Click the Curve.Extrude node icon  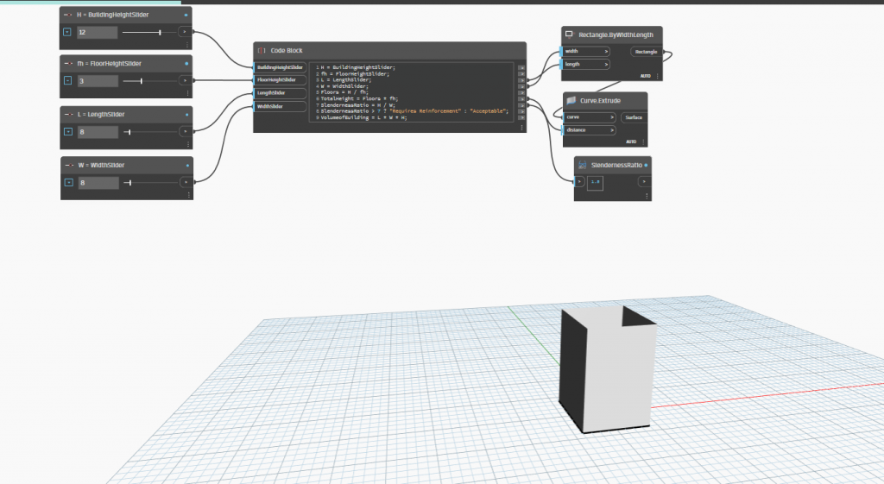point(571,100)
